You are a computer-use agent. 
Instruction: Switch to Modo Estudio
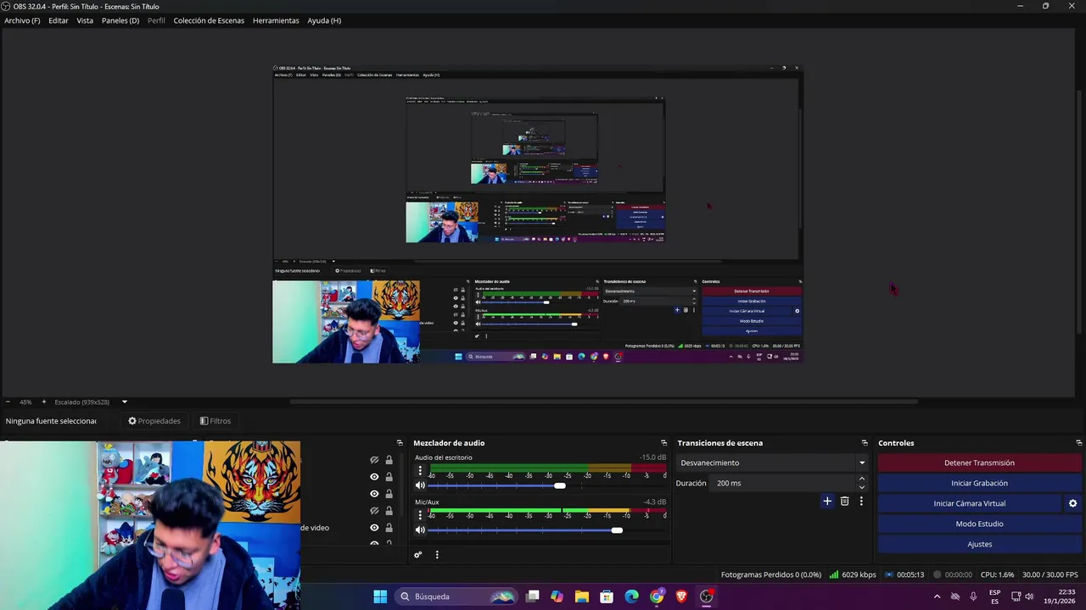[x=979, y=524]
